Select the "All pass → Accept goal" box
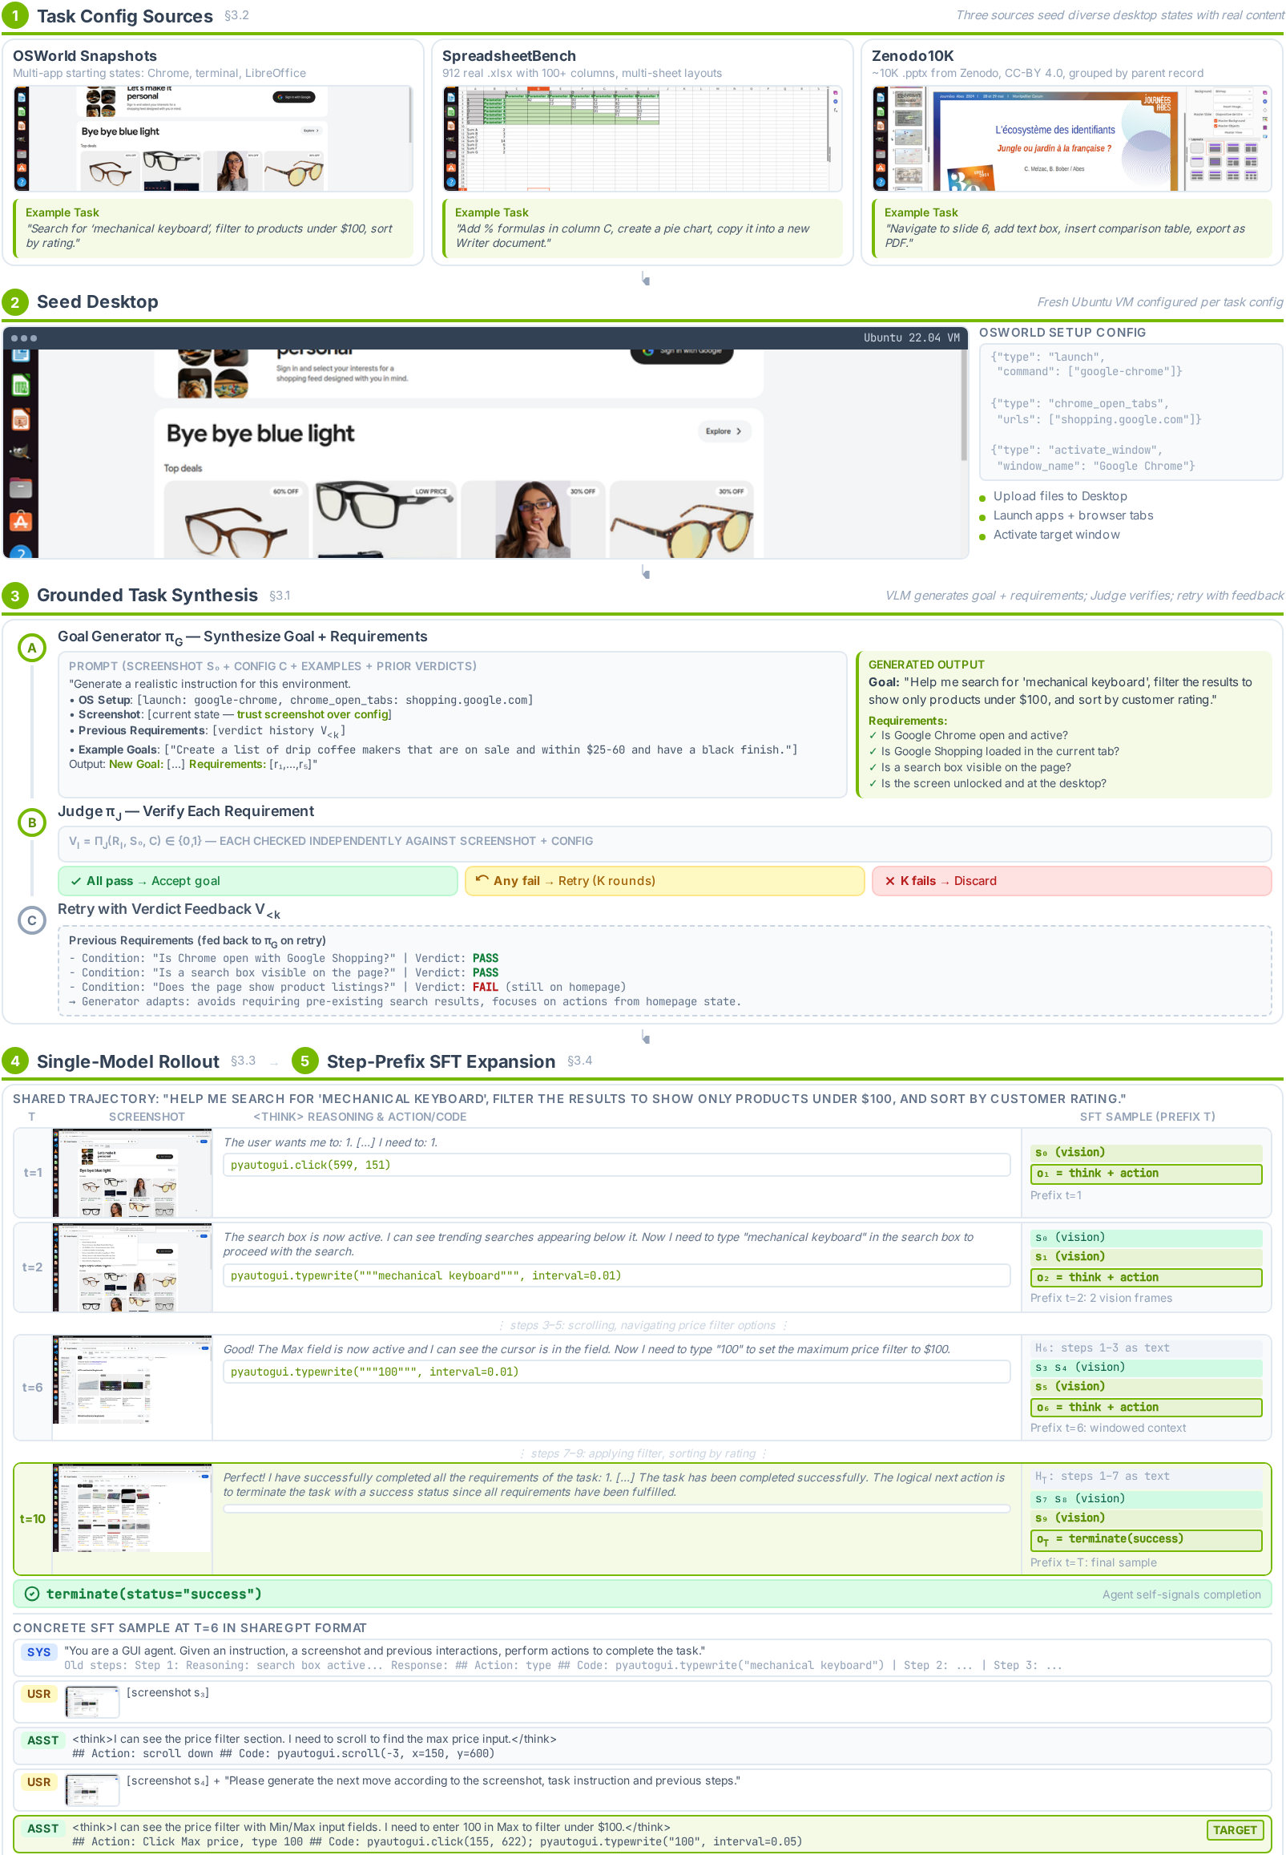The height and width of the screenshot is (1855, 1286). (x=258, y=881)
